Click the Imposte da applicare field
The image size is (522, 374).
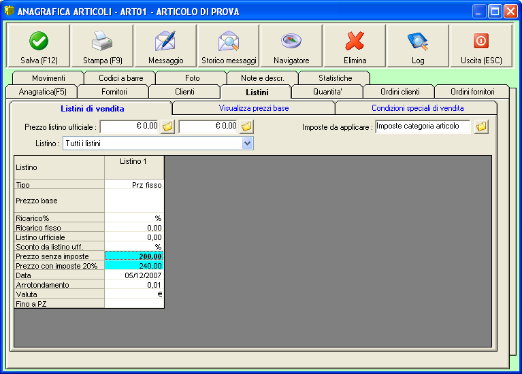[x=423, y=126]
